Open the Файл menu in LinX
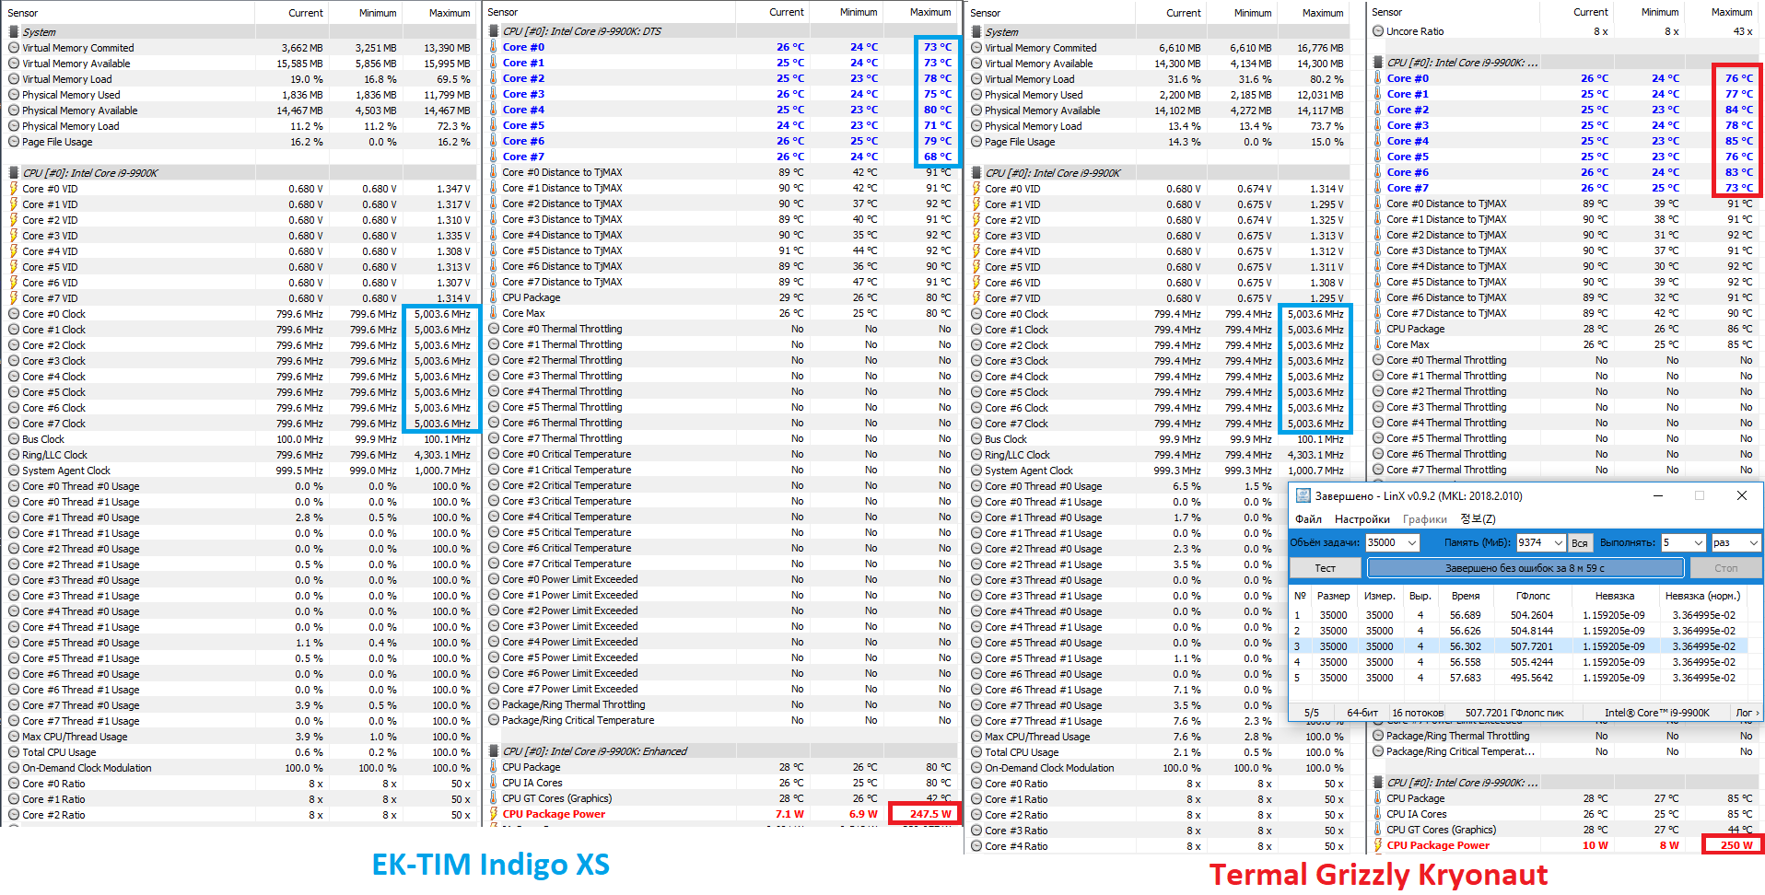Viewport: 1765px width, 895px height. (1308, 519)
